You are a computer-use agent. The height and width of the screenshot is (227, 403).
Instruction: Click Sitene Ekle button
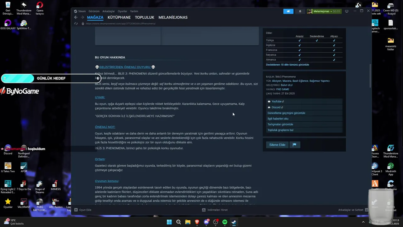pos(277,145)
